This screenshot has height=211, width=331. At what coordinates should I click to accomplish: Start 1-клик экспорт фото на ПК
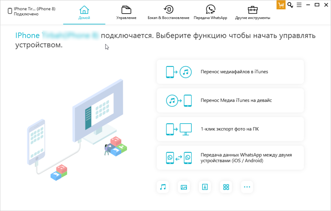pyautogui.click(x=230, y=129)
